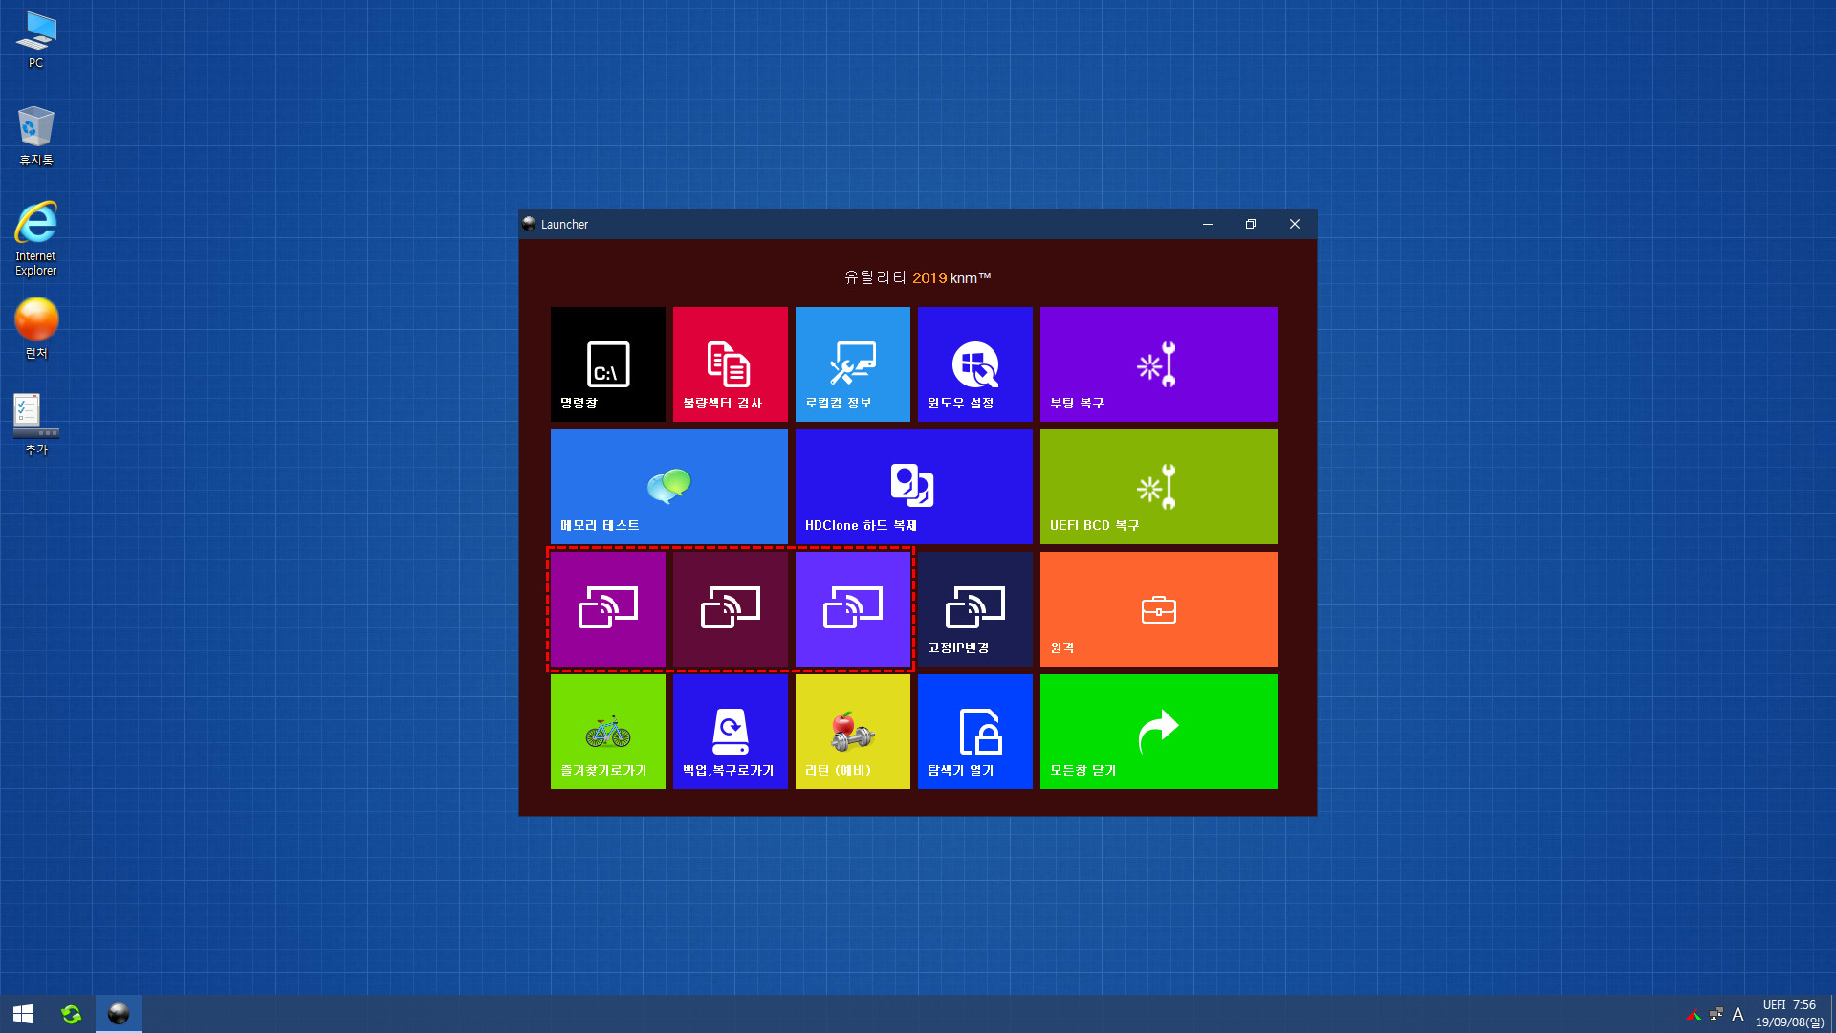Click the dark maroon unlabeled screen-cast tile
The width and height of the screenshot is (1836, 1033).
[x=730, y=609]
